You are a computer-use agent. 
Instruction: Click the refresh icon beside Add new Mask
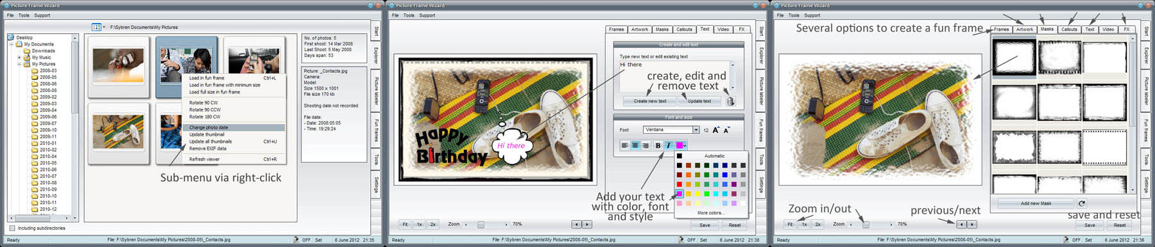(1082, 203)
